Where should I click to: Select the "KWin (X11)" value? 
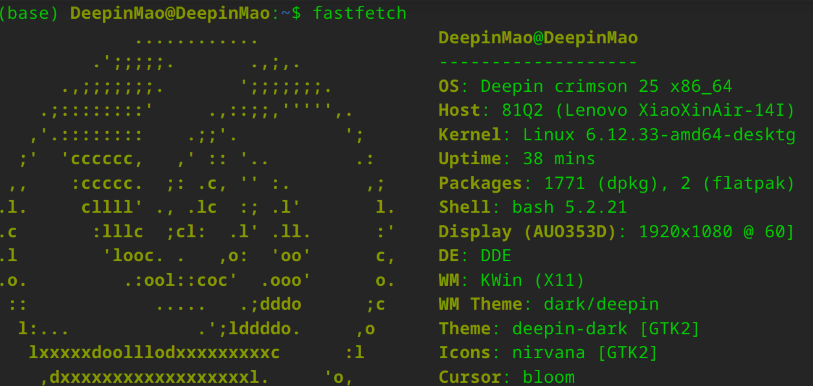[x=533, y=280]
